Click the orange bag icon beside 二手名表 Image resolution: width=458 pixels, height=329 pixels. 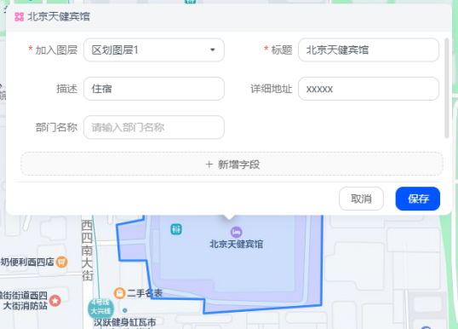119,293
